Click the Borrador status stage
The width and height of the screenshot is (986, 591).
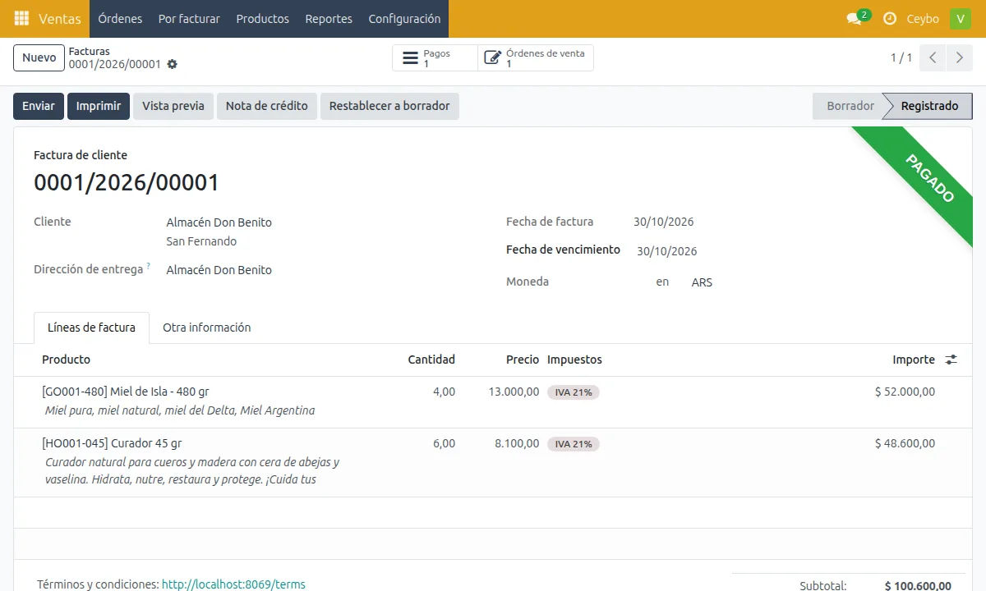click(x=850, y=106)
